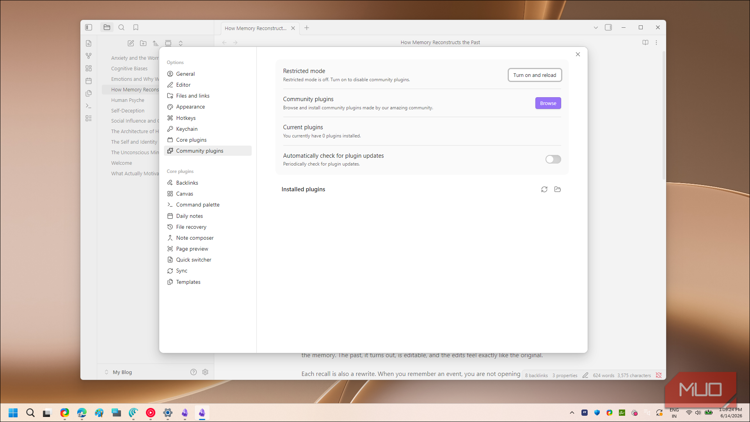Open Editor settings tab
Image resolution: width=750 pixels, height=422 pixels.
click(208, 85)
